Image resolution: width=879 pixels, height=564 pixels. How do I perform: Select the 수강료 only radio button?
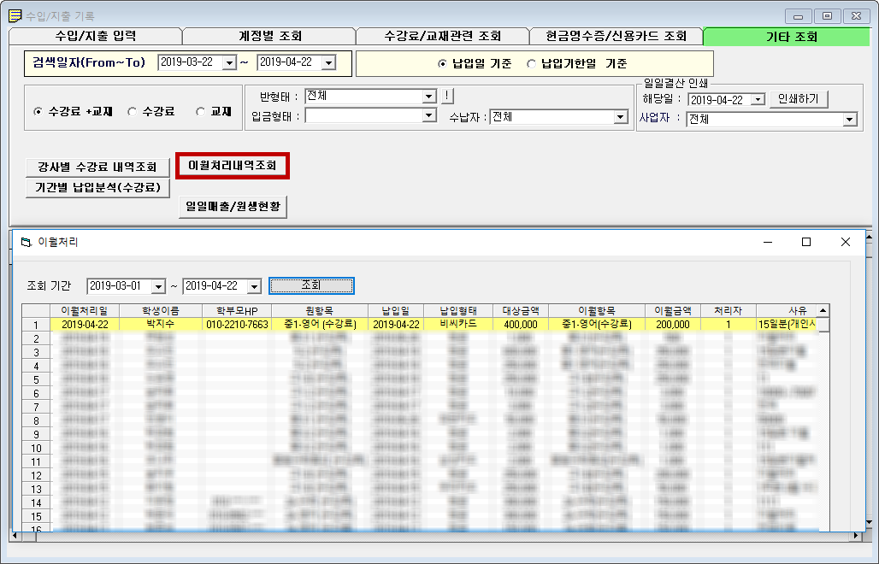tap(133, 112)
